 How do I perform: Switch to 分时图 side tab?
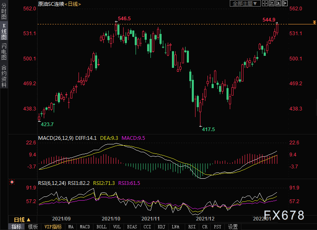[x=4, y=11]
